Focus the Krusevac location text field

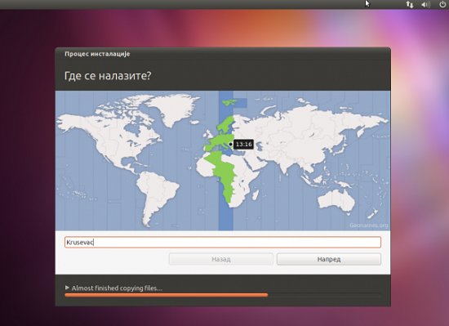point(223,243)
